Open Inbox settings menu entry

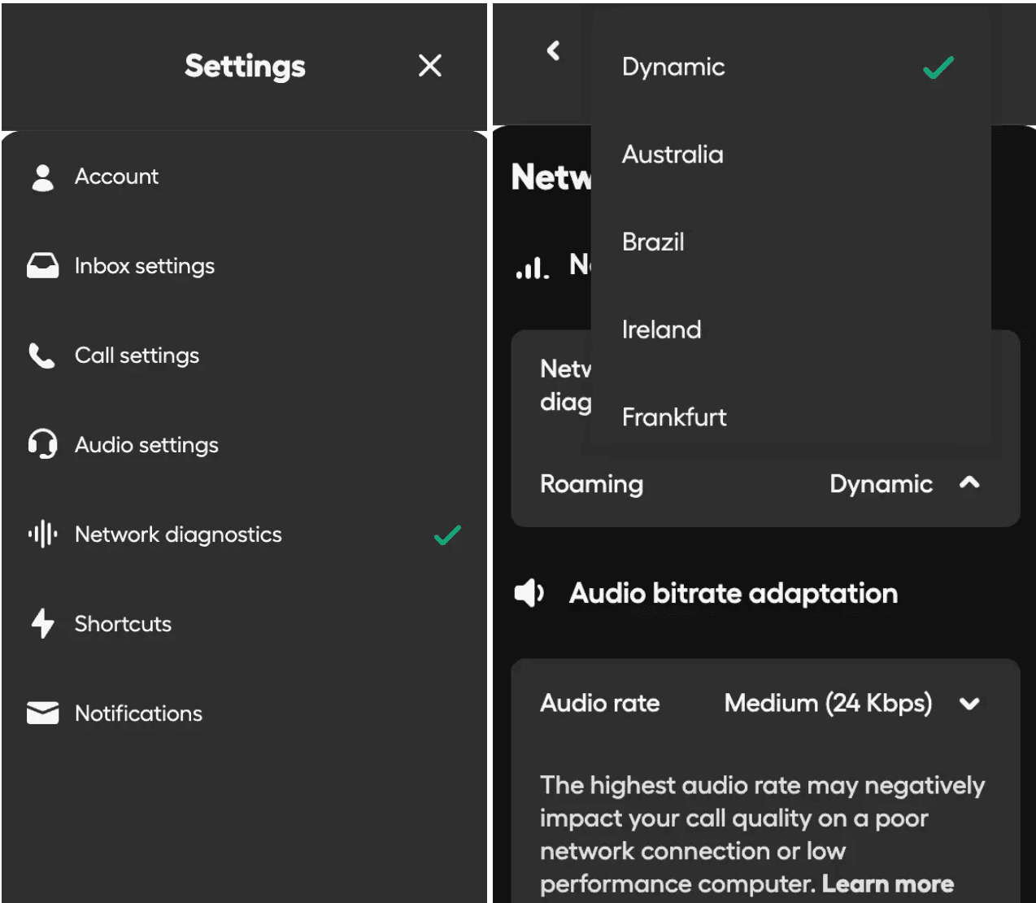(x=145, y=266)
